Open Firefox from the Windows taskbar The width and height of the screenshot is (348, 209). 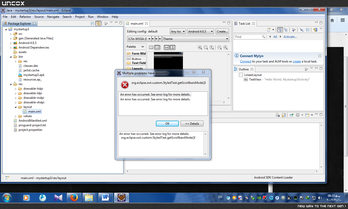[x=74, y=198]
